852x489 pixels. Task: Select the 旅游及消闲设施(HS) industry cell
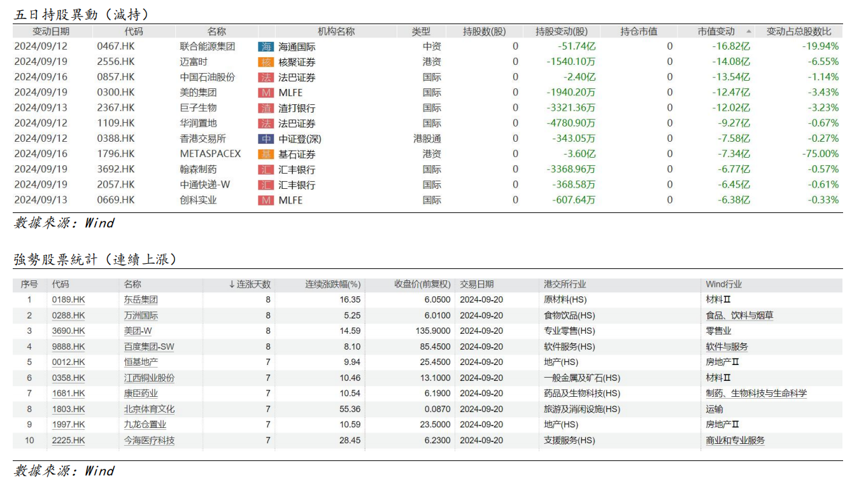pos(582,409)
